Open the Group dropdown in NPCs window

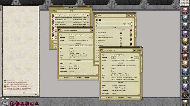point(73,11)
